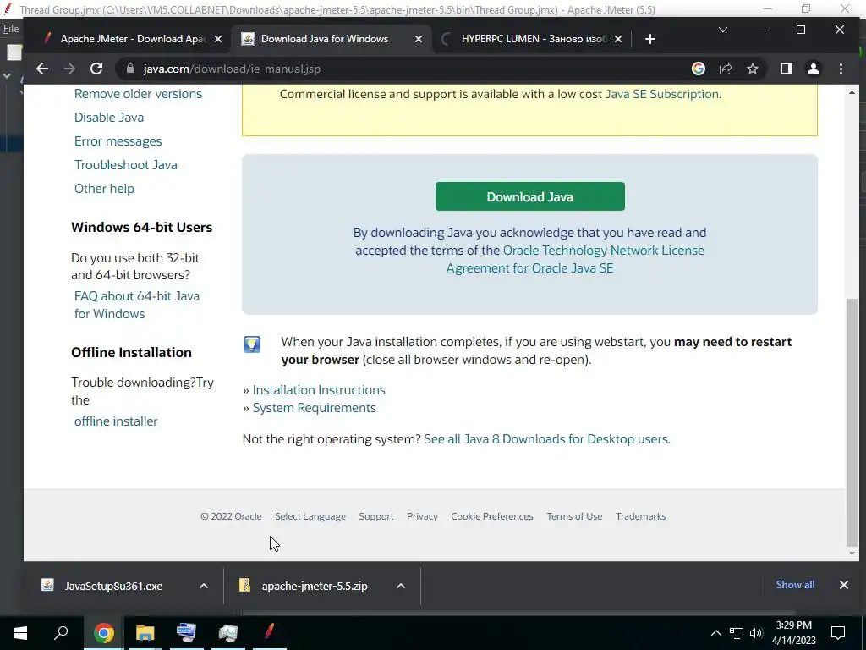The width and height of the screenshot is (866, 650).
Task: Open See all Java 8 Downloads link
Action: pyautogui.click(x=547, y=439)
